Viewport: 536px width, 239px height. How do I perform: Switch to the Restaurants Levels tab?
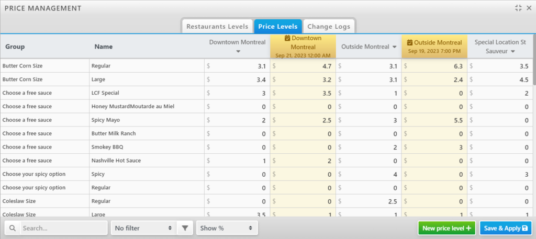pos(217,26)
